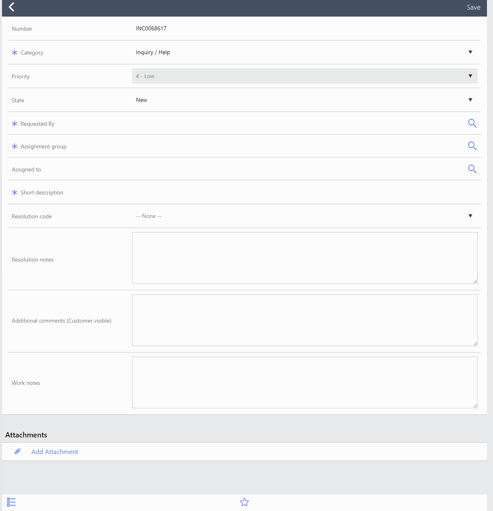Click into Additional comments text box
This screenshot has width=493, height=511.
(x=305, y=320)
